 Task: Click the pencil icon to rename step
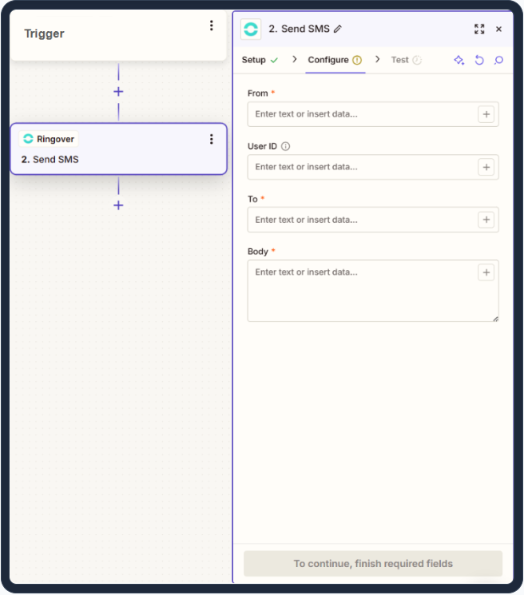point(338,29)
